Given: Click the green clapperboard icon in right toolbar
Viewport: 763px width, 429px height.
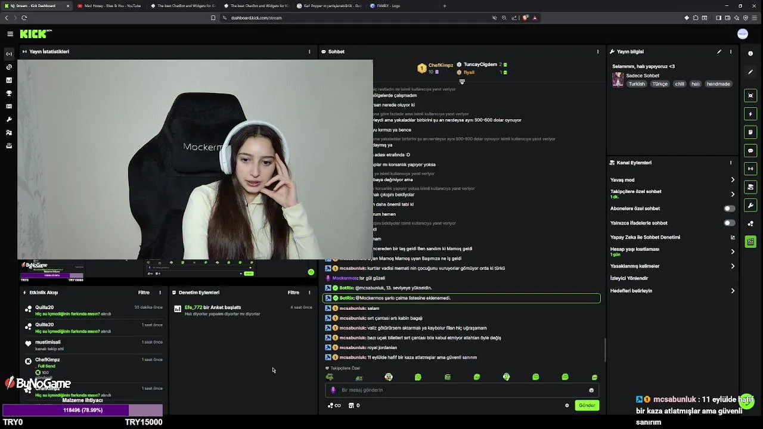Looking at the screenshot, I should point(750,242).
